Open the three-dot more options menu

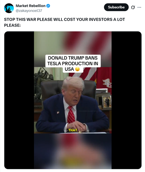click(139, 7)
